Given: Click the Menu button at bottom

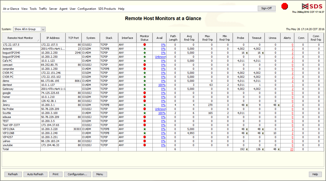Looking at the screenshot, I should [100, 174].
